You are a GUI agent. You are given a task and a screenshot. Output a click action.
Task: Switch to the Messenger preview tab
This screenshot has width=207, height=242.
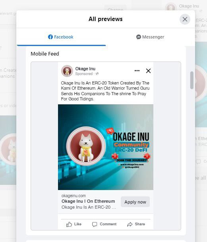tap(150, 37)
